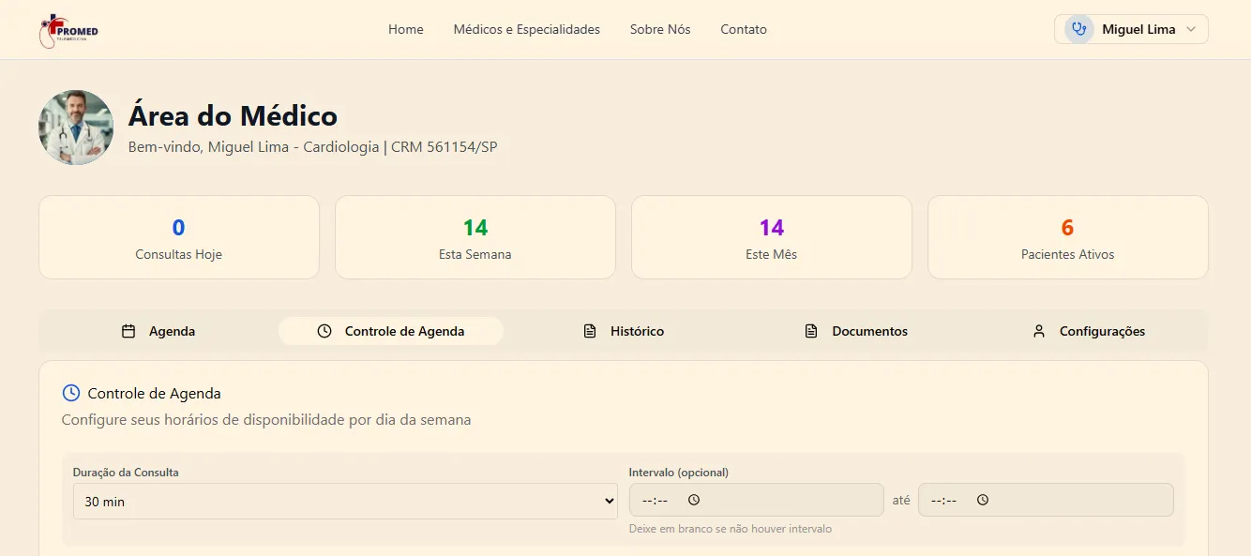Switch to the Histórico tab

click(624, 331)
